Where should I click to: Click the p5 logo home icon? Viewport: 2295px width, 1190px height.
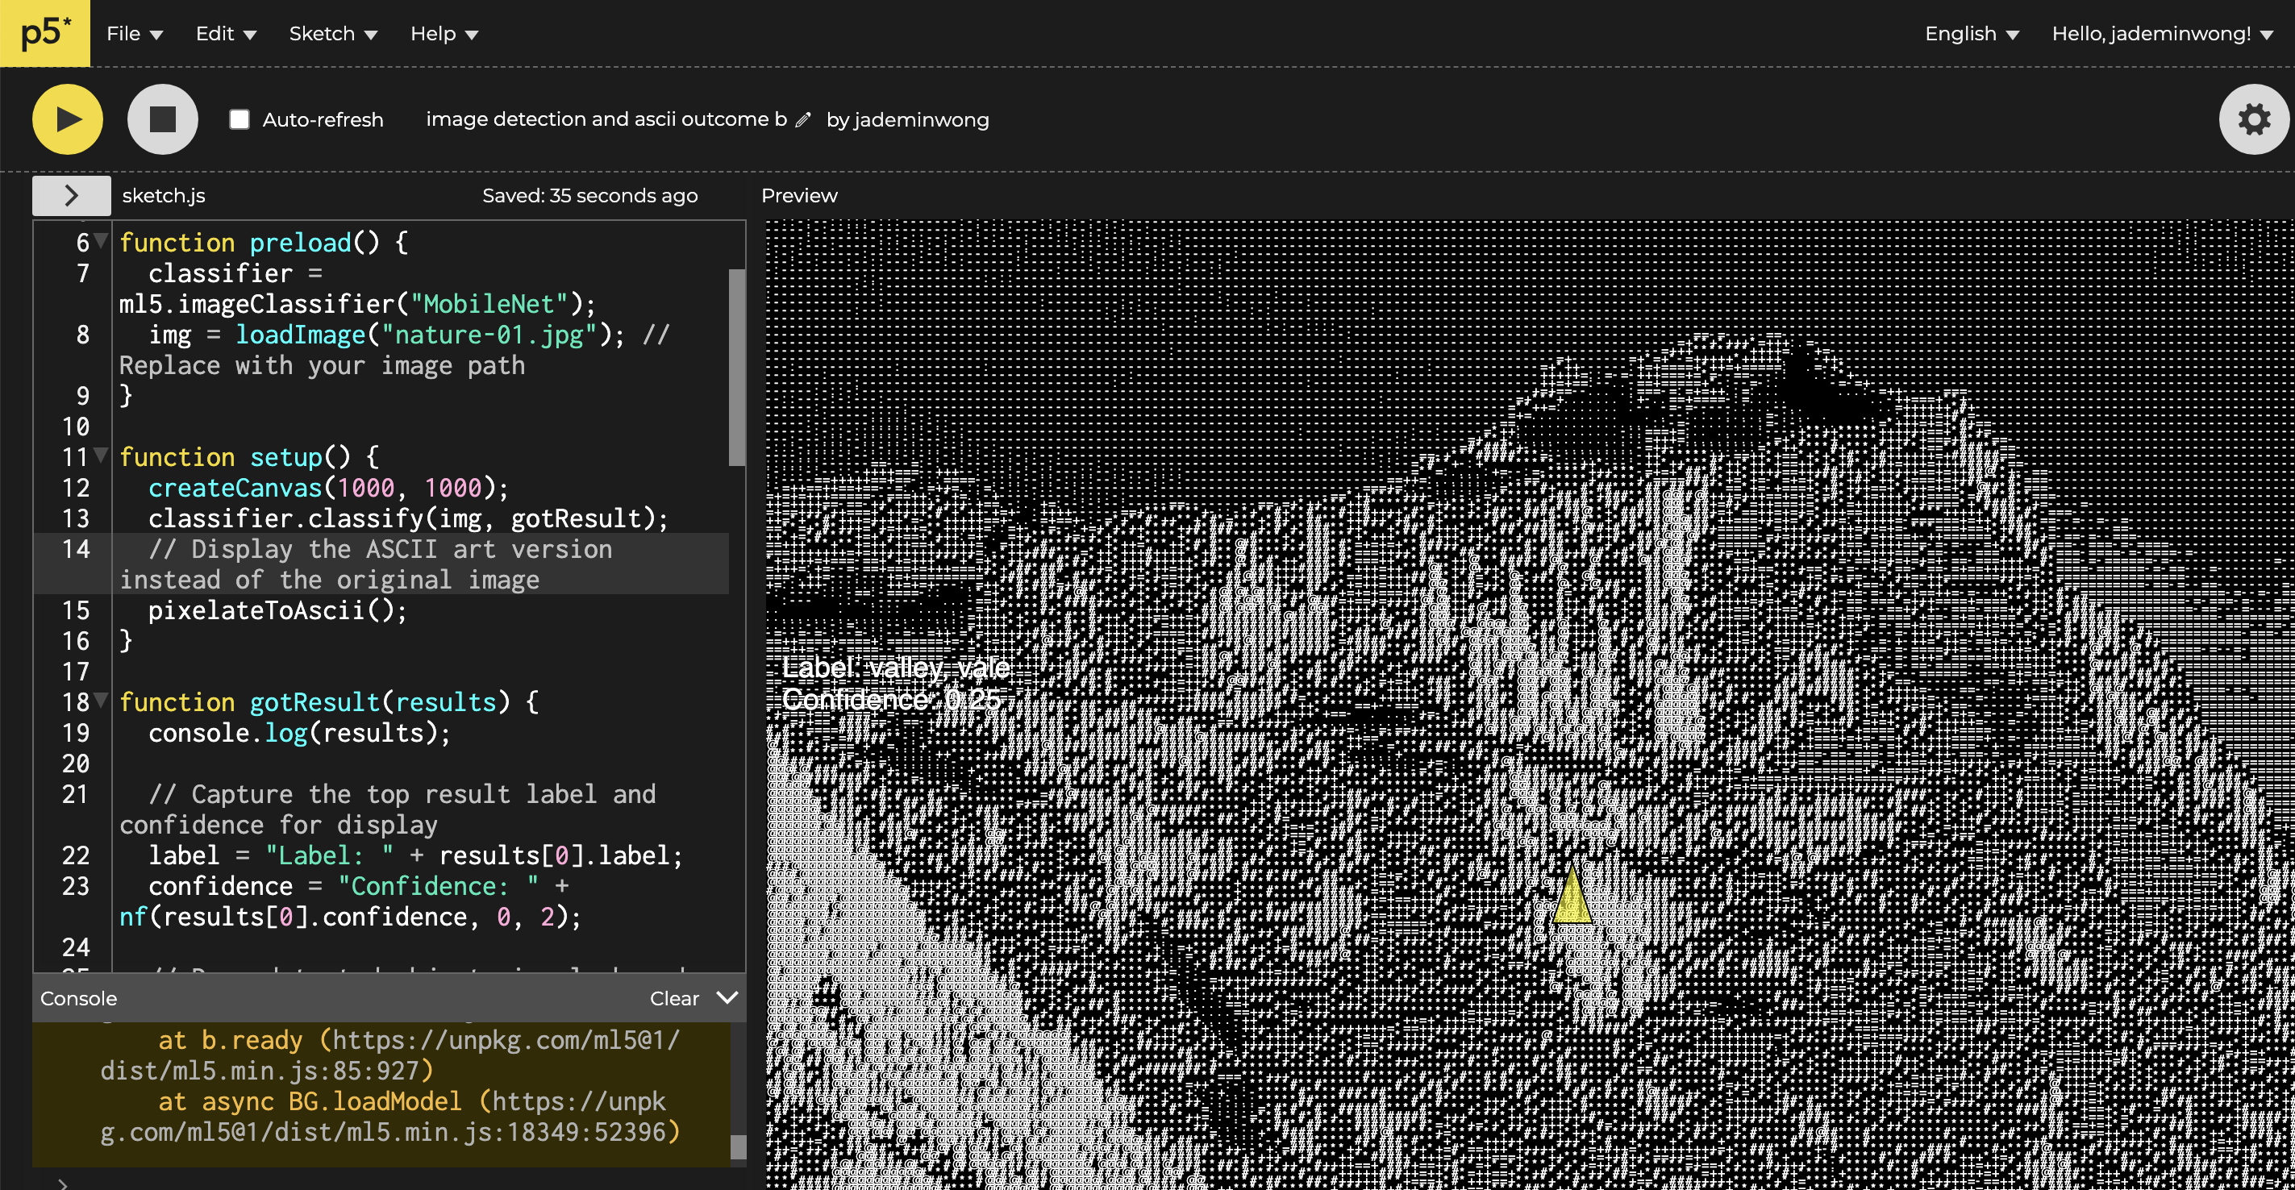click(44, 33)
